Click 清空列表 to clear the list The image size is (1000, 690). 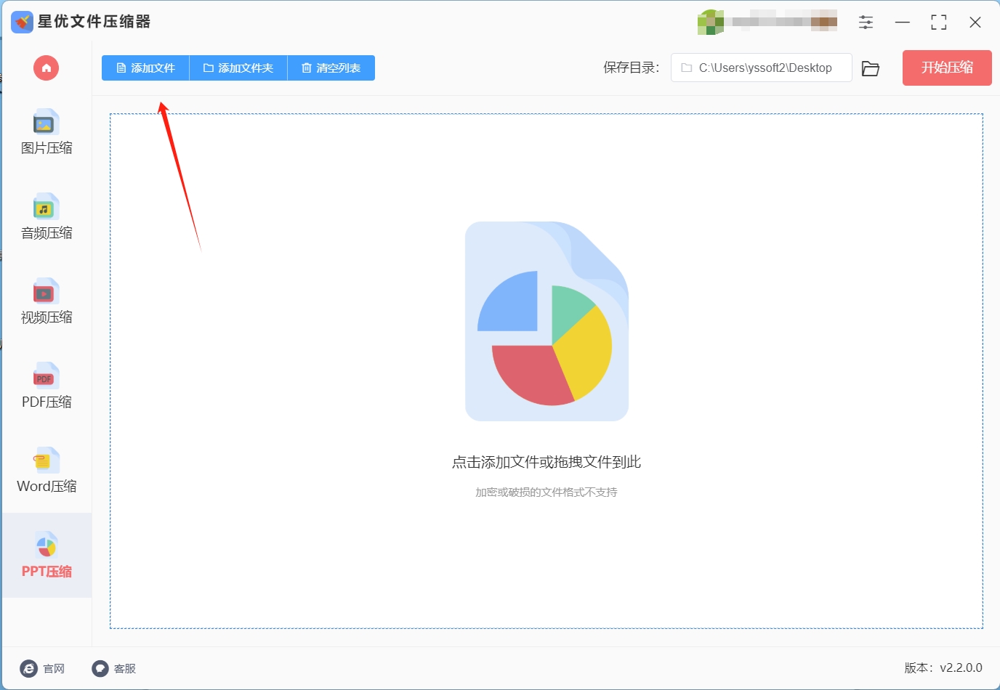coord(331,68)
